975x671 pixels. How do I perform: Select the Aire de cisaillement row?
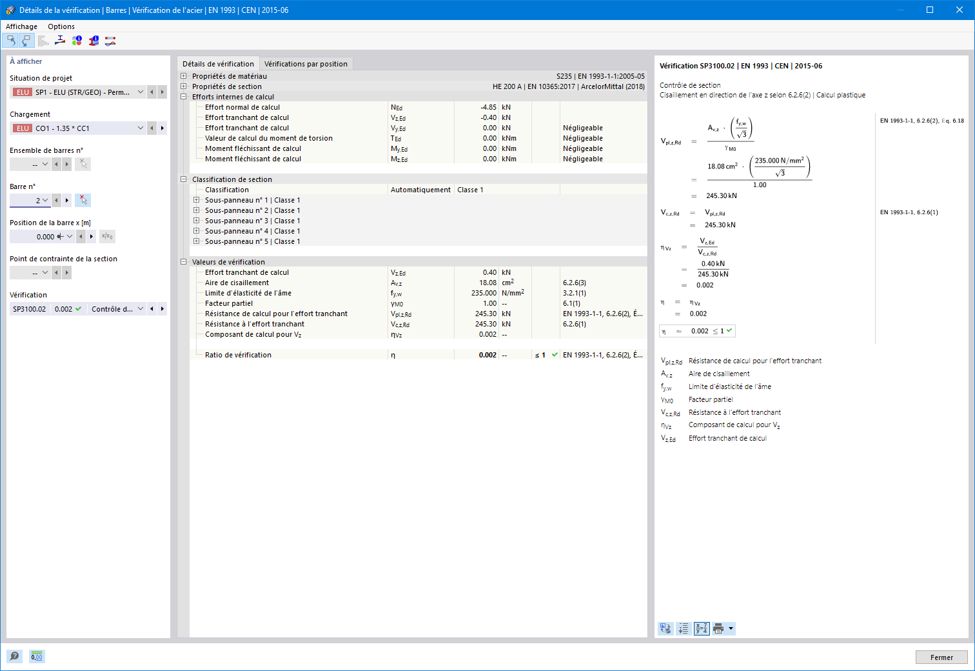[419, 283]
